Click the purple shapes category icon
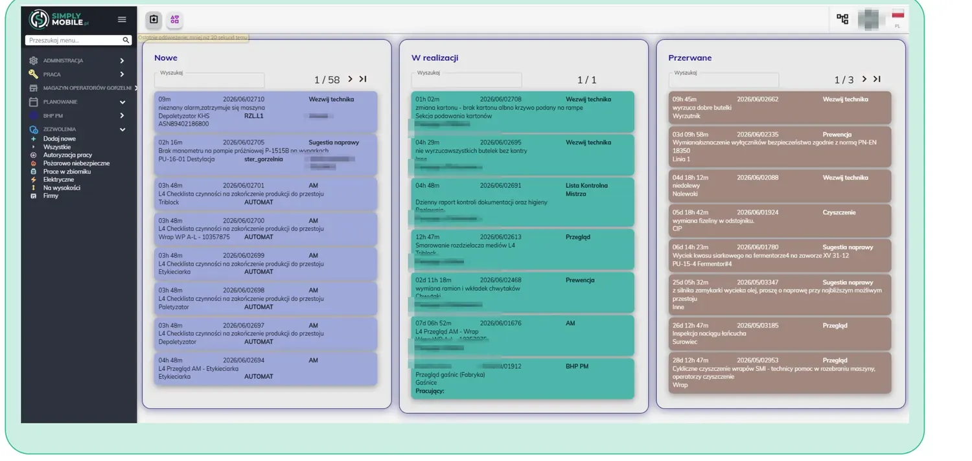The image size is (972, 461). click(x=175, y=19)
